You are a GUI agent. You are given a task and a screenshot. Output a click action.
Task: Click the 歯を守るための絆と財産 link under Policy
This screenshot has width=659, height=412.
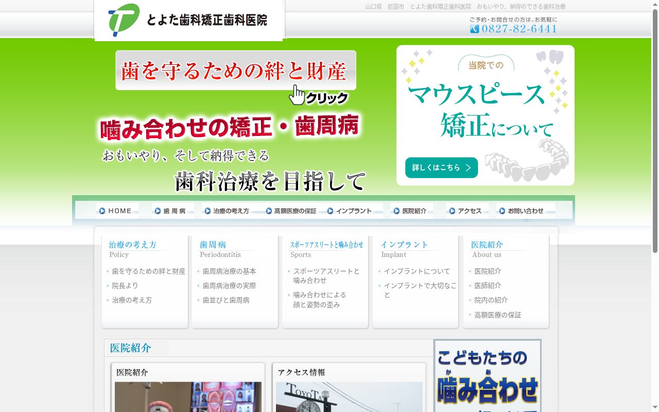point(149,271)
